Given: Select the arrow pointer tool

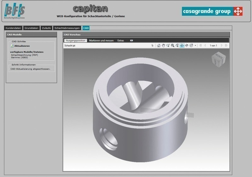Looking at the screenshot, I should click(x=152, y=45).
